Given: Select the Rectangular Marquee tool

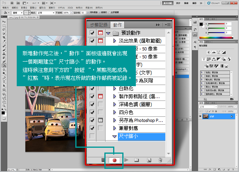Looking at the screenshot, I should click(4, 25).
